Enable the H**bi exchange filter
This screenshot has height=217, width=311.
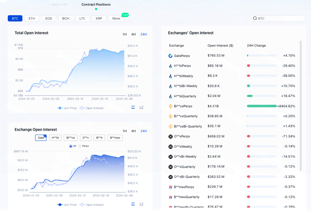coord(55,138)
